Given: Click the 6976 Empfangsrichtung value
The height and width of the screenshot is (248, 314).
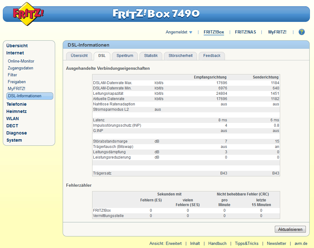Looking at the screenshot, I should (223, 88).
